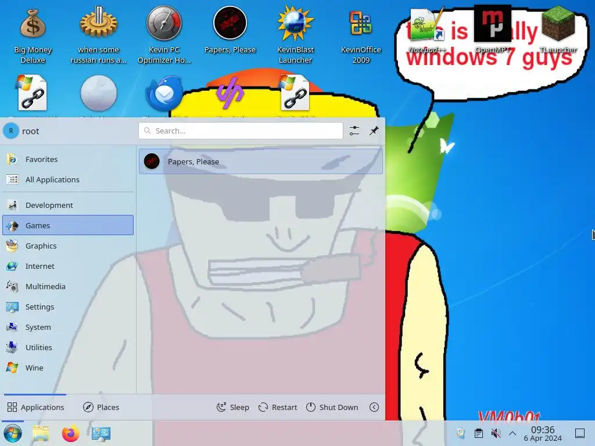The width and height of the screenshot is (595, 446).
Task: Open System Settings taskbar icon
Action: point(101,433)
